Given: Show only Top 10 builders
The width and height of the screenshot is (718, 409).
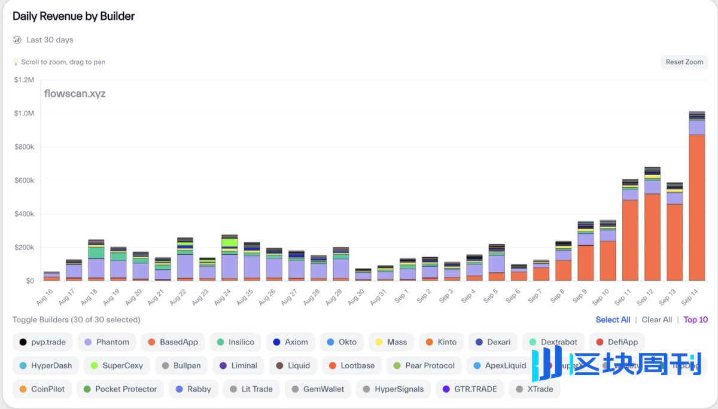Looking at the screenshot, I should coord(695,320).
